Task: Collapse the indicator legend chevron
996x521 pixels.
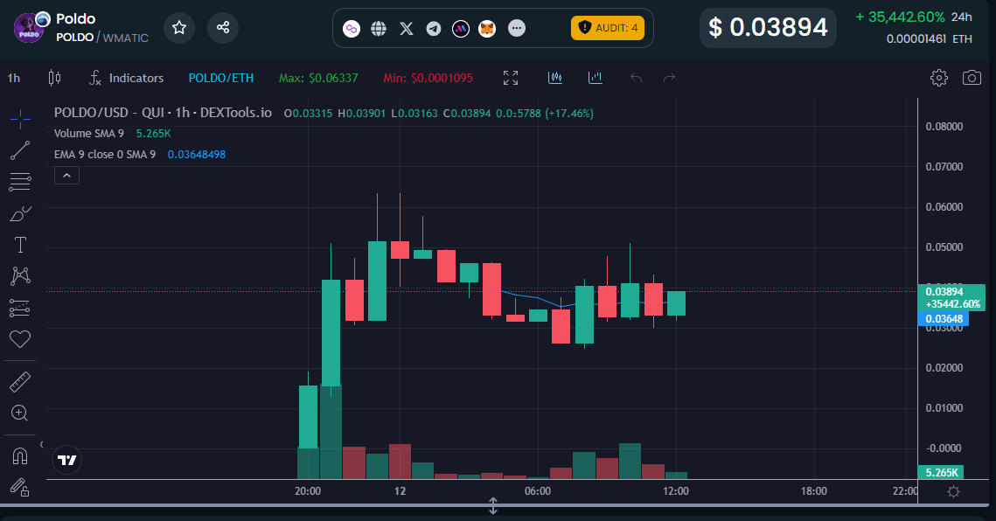Action: (x=66, y=176)
